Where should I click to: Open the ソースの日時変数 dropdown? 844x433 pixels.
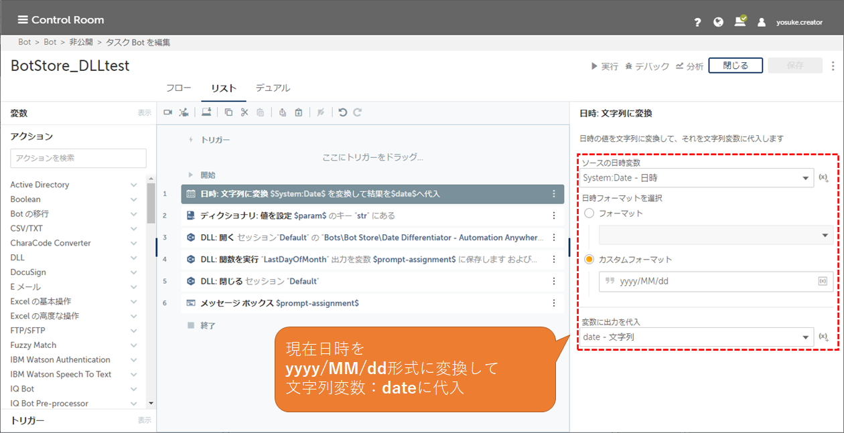coord(697,178)
